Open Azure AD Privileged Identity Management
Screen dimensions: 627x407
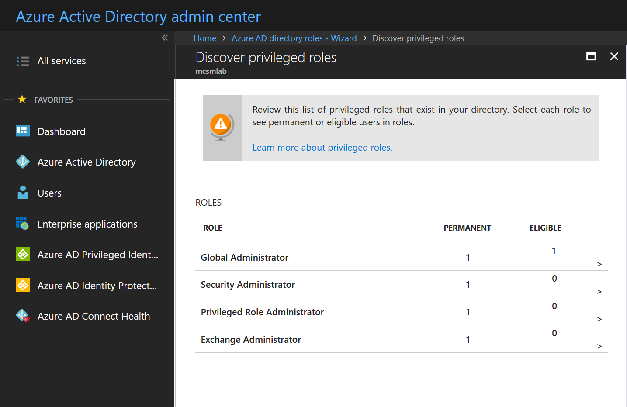click(x=97, y=255)
